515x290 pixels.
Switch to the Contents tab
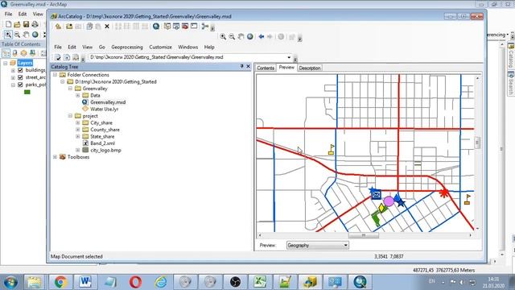coord(266,68)
